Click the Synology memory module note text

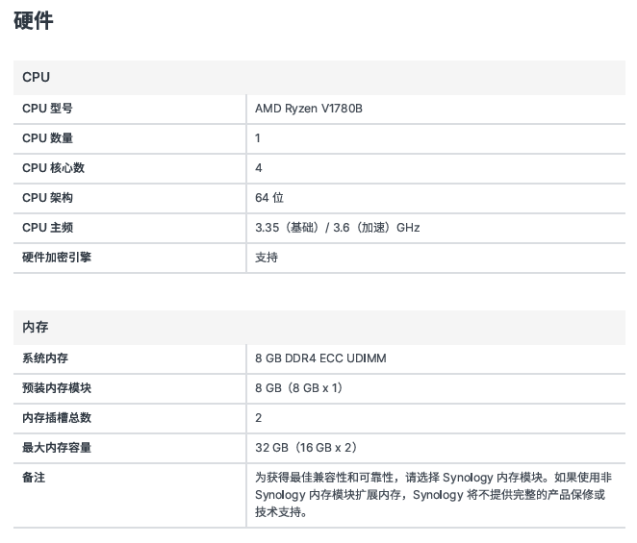(433, 495)
